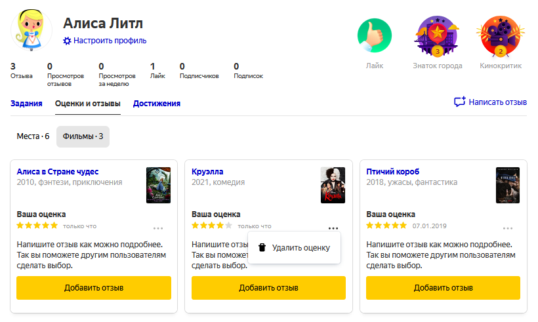This screenshot has height=322, width=538.
Task: Add a review for Алиса в Стране чудес
Action: [x=94, y=288]
